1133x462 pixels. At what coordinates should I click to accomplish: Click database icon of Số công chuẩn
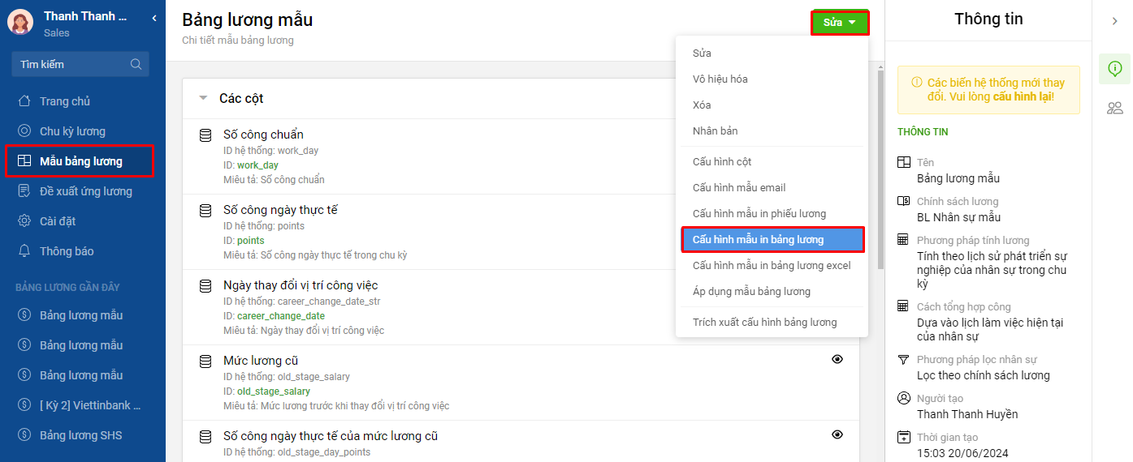(x=205, y=135)
